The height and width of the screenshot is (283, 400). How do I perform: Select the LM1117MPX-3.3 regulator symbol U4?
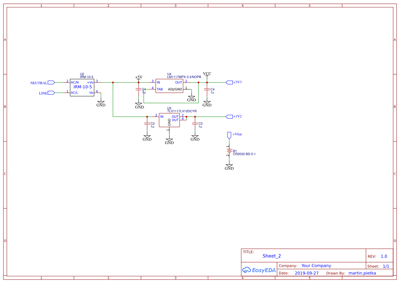click(169, 85)
